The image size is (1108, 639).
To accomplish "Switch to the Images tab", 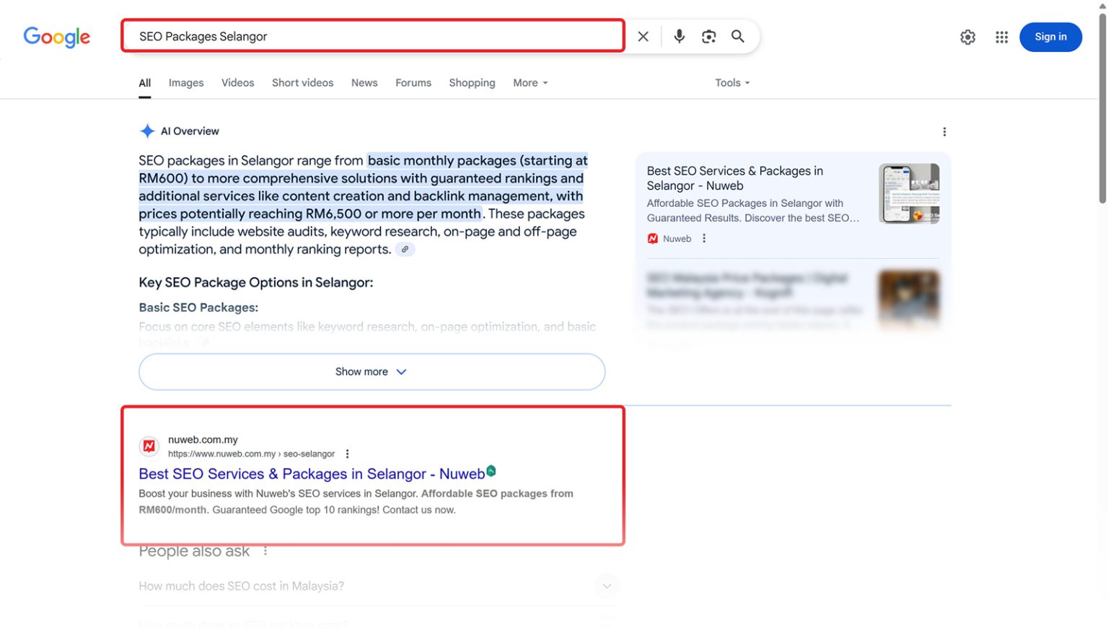I will 186,83.
